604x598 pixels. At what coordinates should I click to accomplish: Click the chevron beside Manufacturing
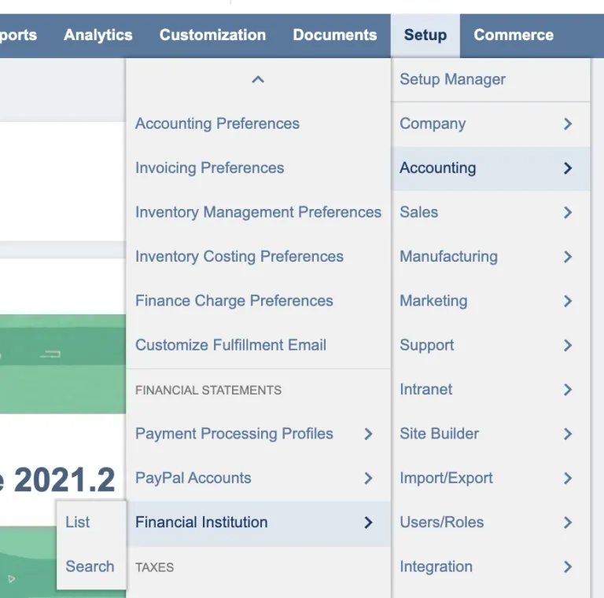tap(567, 257)
